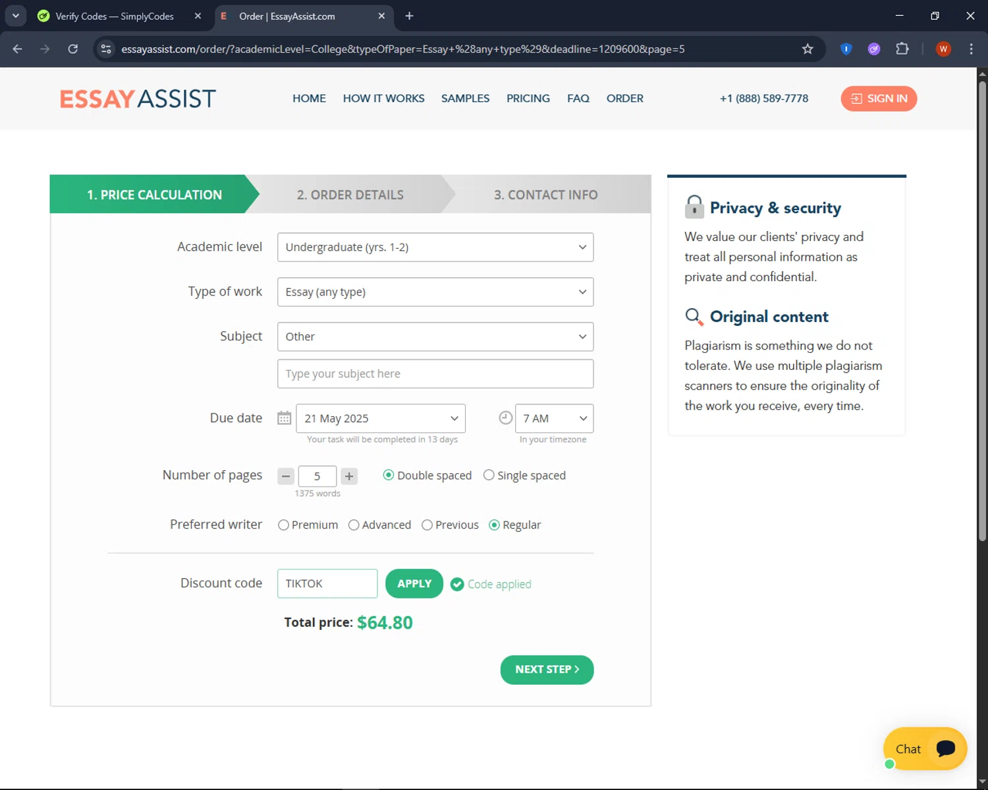Click the Total price $64.80 value
Image resolution: width=988 pixels, height=790 pixels.
pos(385,623)
